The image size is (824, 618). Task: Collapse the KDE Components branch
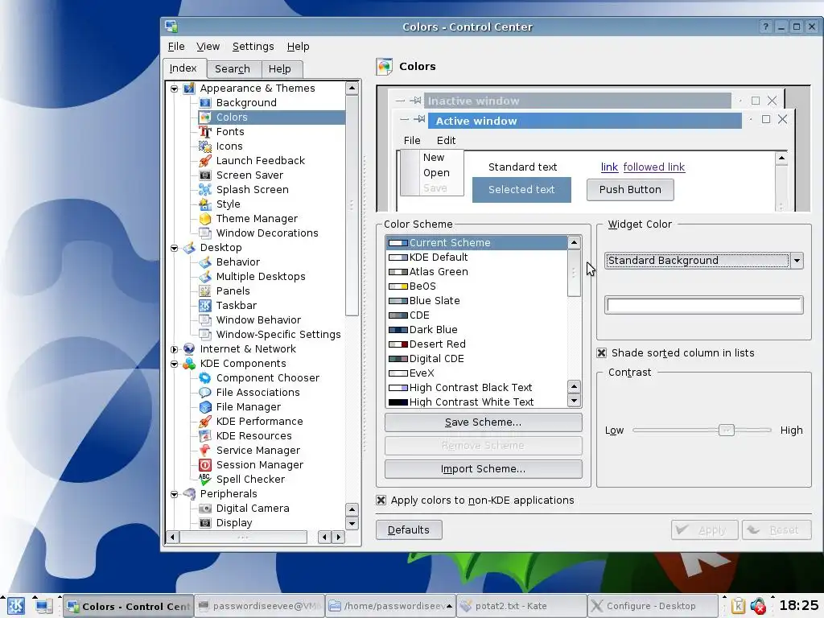174,364
